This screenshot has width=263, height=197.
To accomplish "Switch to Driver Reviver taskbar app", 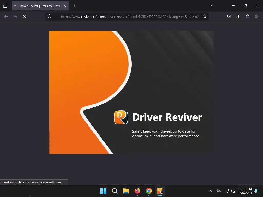I will 160,191.
